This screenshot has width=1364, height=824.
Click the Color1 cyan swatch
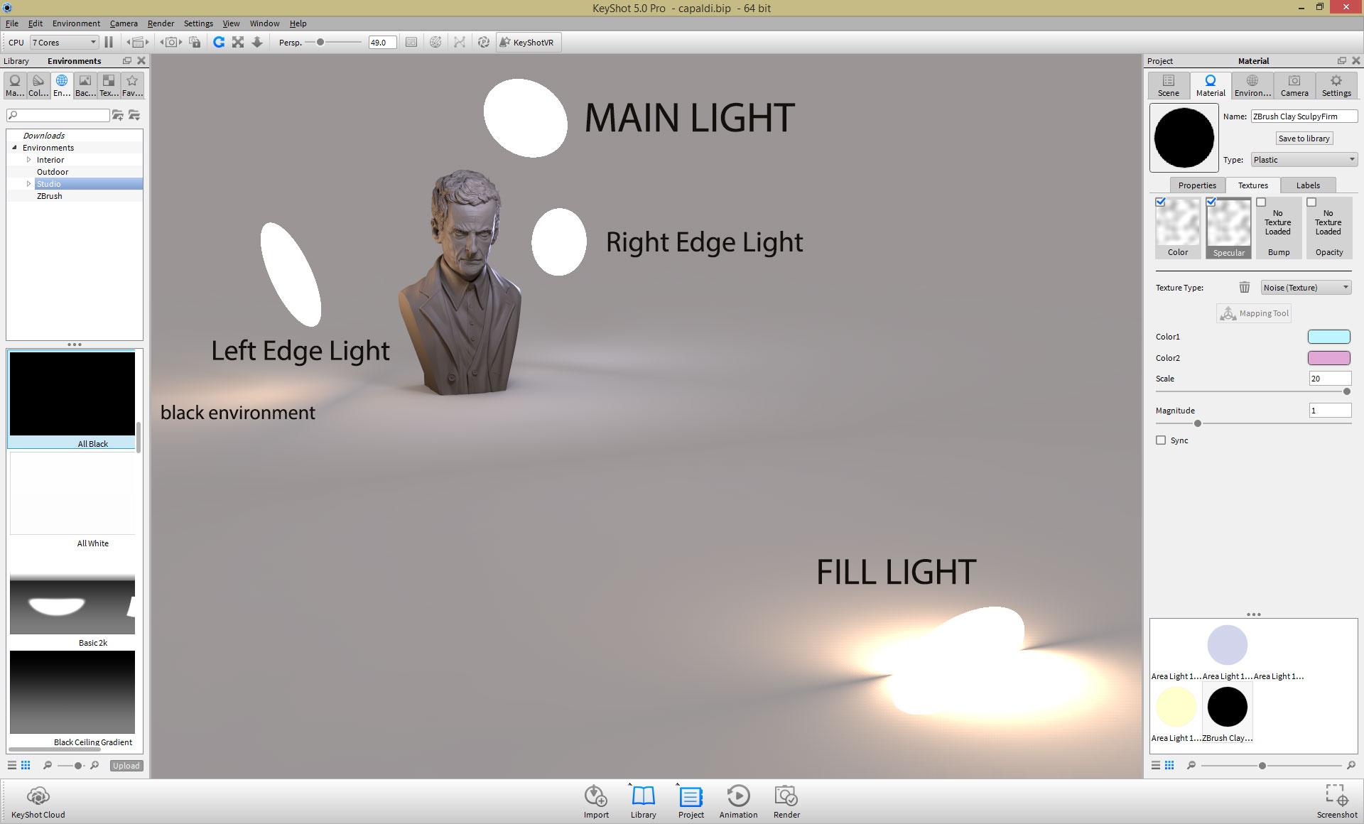(x=1328, y=337)
